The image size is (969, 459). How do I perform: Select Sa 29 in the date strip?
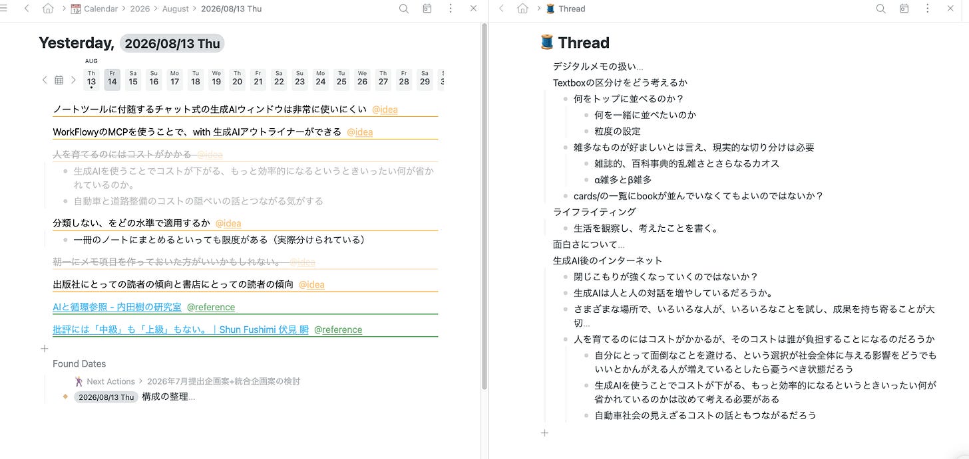point(425,79)
